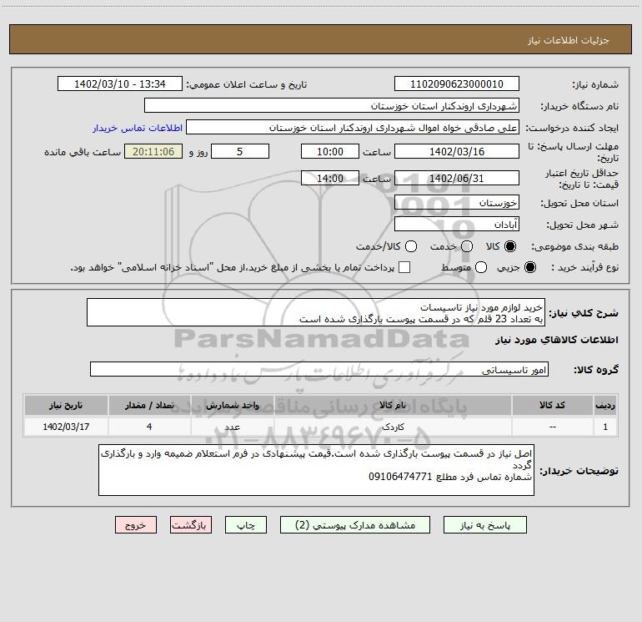The image size is (642, 622).
Task: Click the validity time field 14:00
Action: [330, 179]
